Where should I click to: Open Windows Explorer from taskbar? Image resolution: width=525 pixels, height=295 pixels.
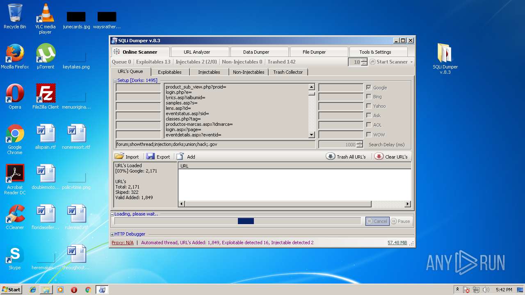(x=46, y=290)
